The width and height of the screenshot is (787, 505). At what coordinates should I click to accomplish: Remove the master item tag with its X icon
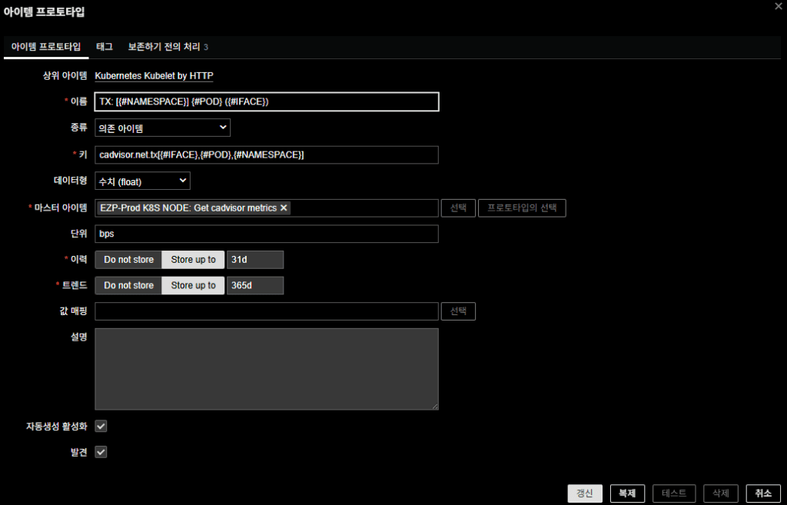284,208
